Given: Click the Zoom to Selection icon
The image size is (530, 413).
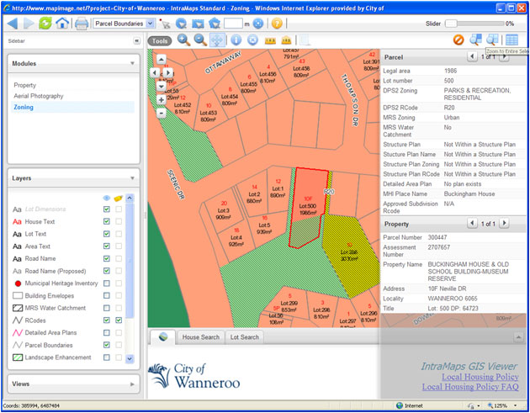Looking at the screenshot, I should pos(475,40).
